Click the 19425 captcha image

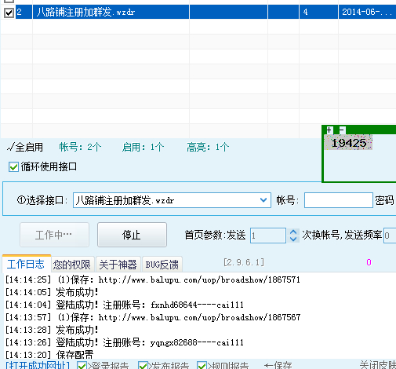[348, 143]
